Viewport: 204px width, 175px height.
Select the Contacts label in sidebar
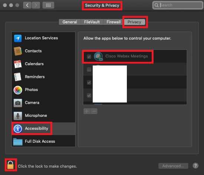click(33, 51)
